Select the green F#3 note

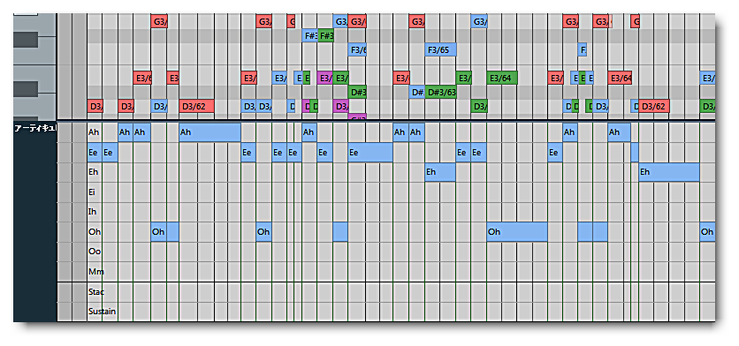point(325,36)
